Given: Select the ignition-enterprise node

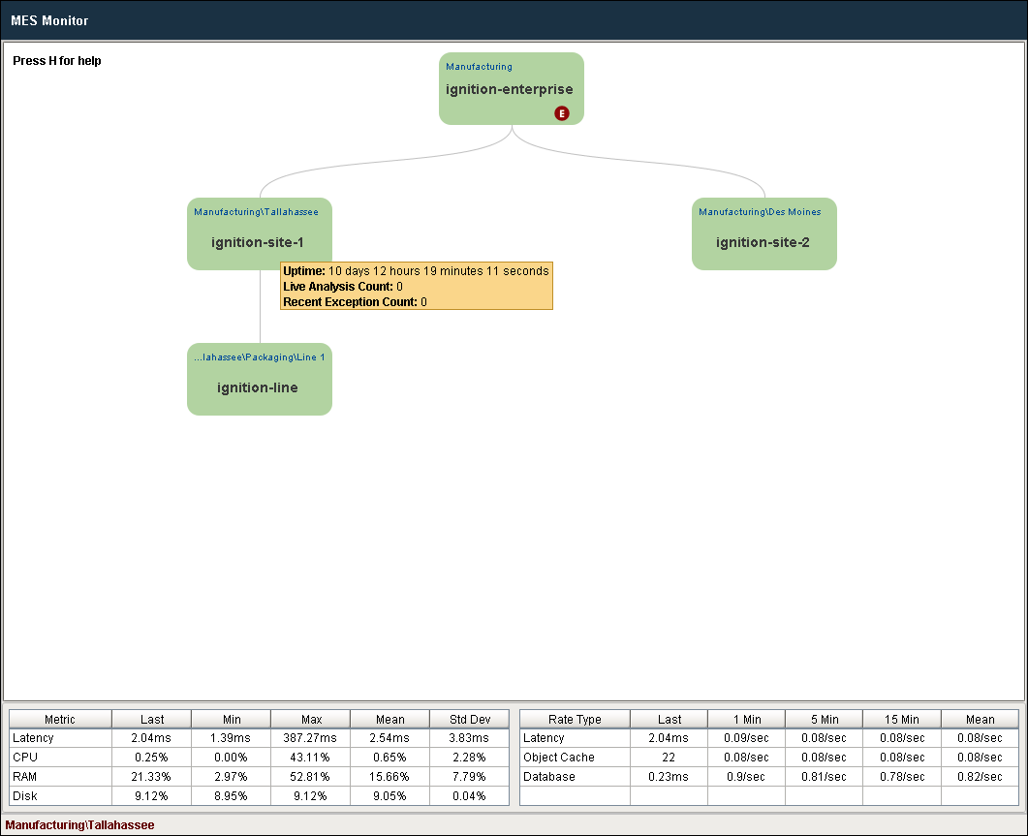Looking at the screenshot, I should coord(512,88).
